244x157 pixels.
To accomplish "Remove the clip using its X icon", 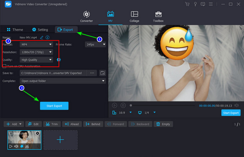I will click(38, 133).
